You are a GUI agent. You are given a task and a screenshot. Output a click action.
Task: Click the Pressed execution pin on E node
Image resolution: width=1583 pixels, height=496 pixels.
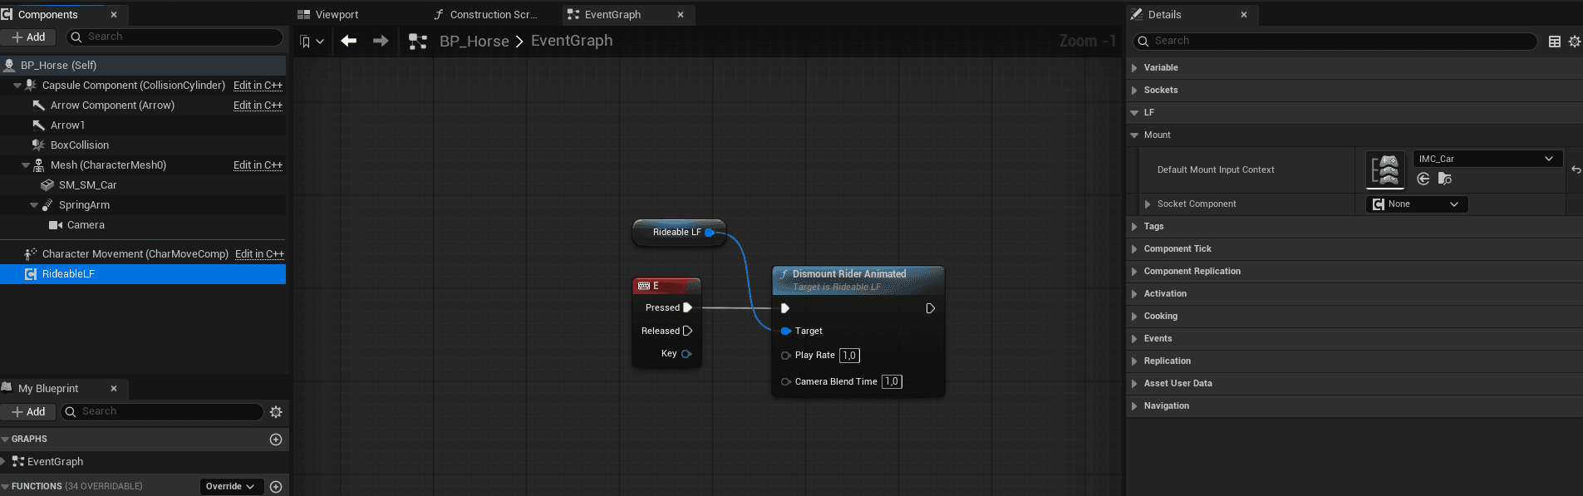click(687, 307)
